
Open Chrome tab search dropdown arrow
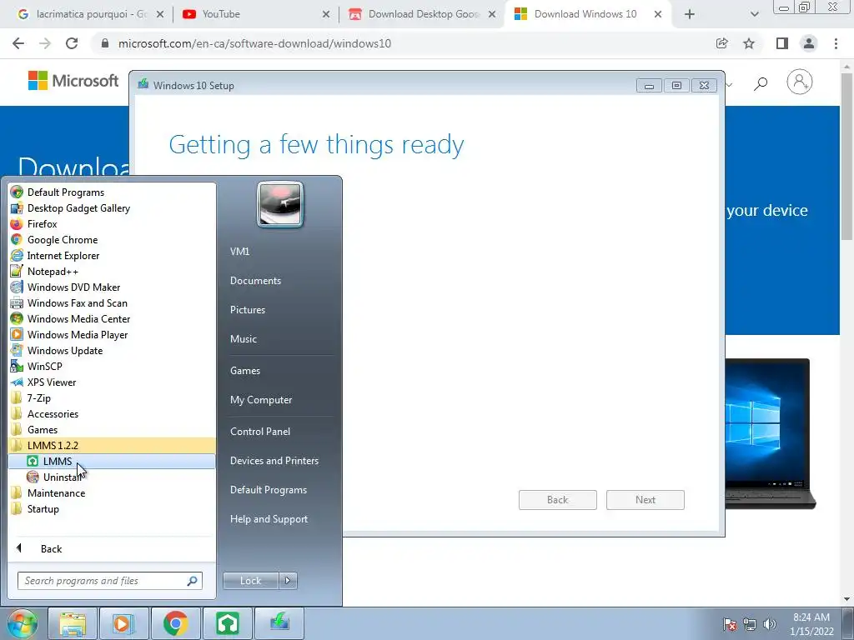coord(754,14)
